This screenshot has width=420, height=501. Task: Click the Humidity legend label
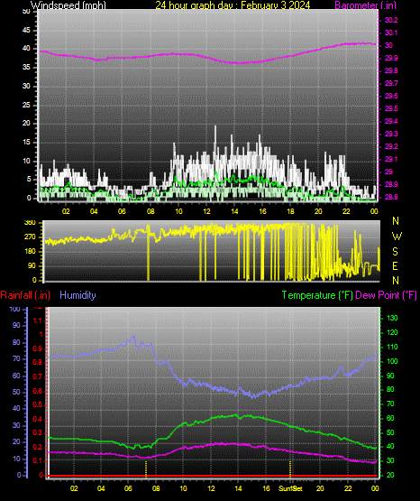pyautogui.click(x=78, y=295)
